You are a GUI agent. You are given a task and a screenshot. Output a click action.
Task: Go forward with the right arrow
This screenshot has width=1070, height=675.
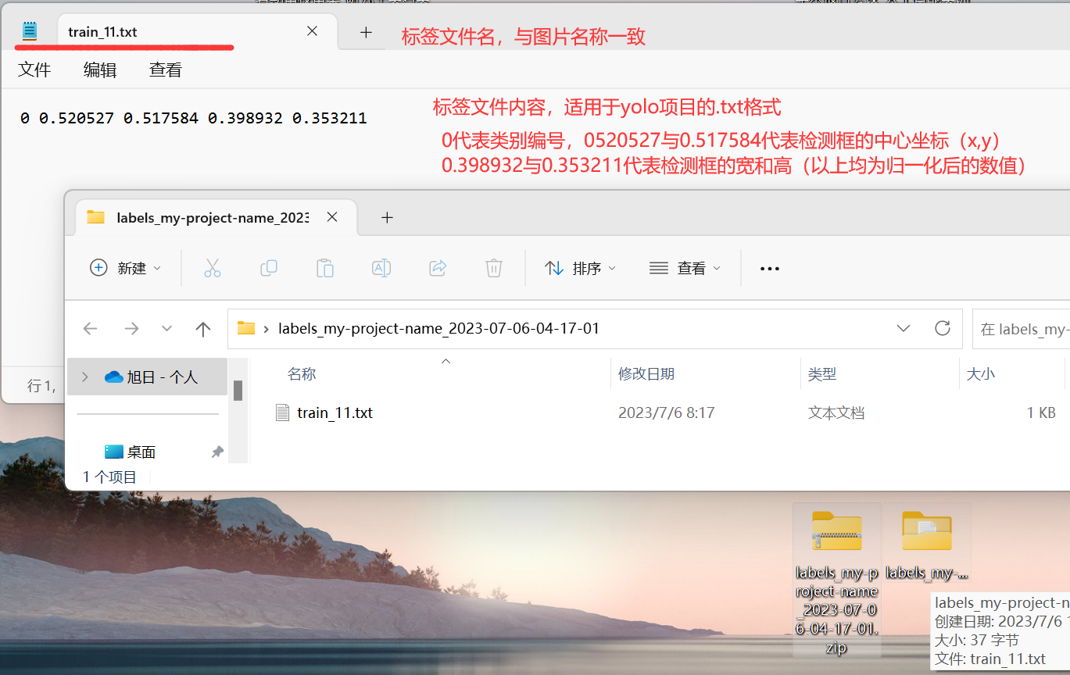pyautogui.click(x=131, y=329)
